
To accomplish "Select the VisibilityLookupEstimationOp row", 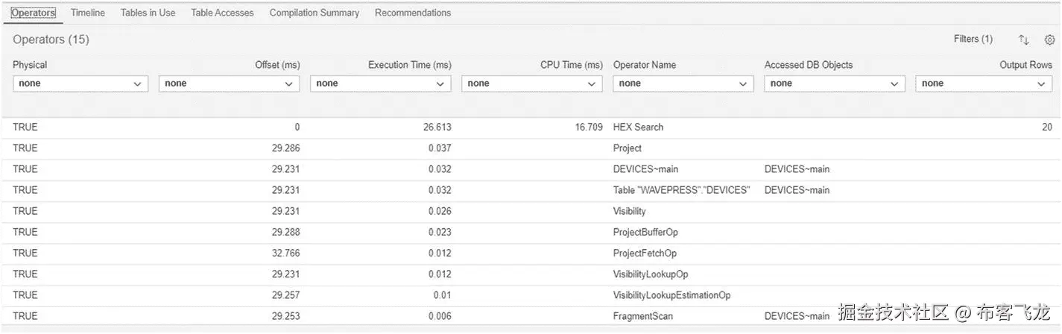I will 671,295.
